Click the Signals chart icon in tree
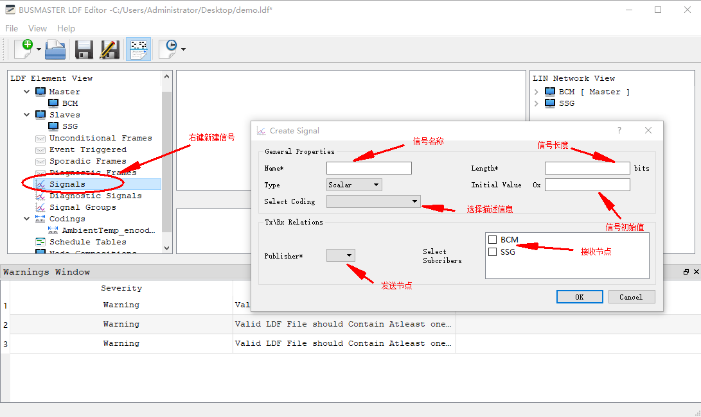Viewport: 701px width, 417px height. [40, 184]
